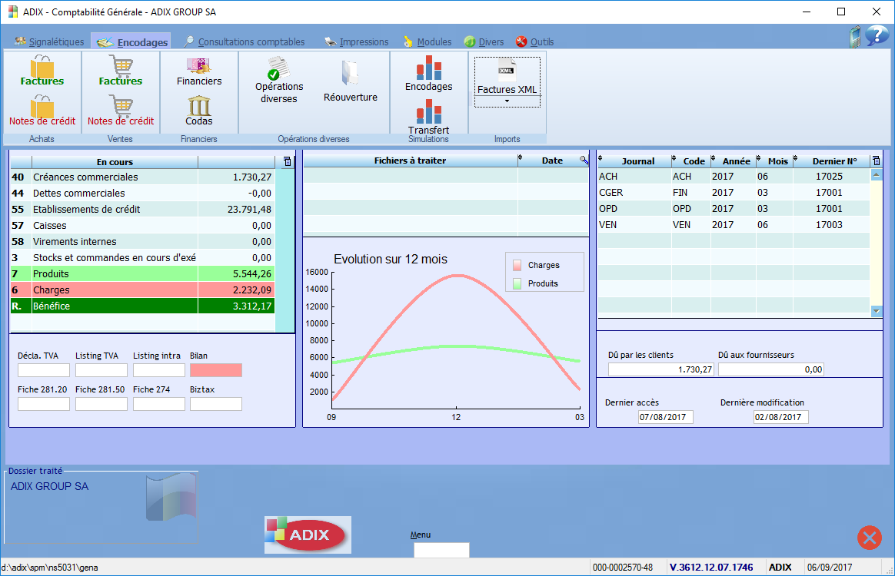Open the Outils tab
Viewport: 895px width, 576px height.
click(x=535, y=41)
